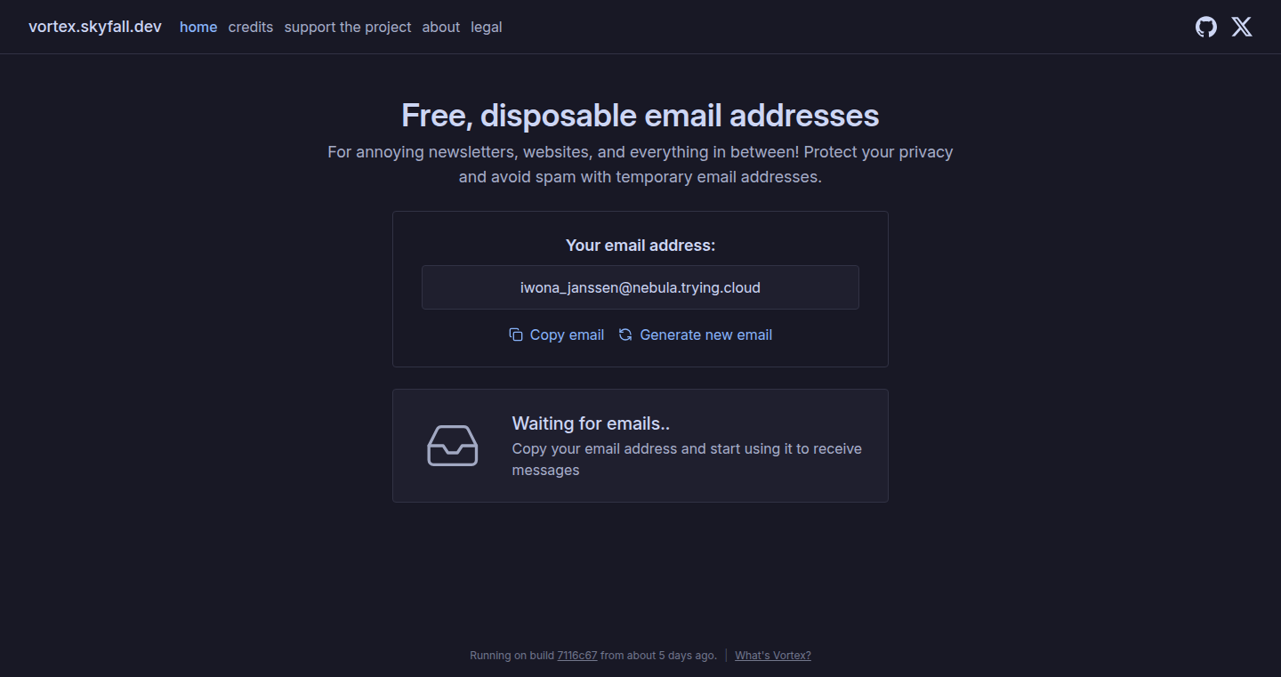Click the refresh icon beside Generate new email

625,334
